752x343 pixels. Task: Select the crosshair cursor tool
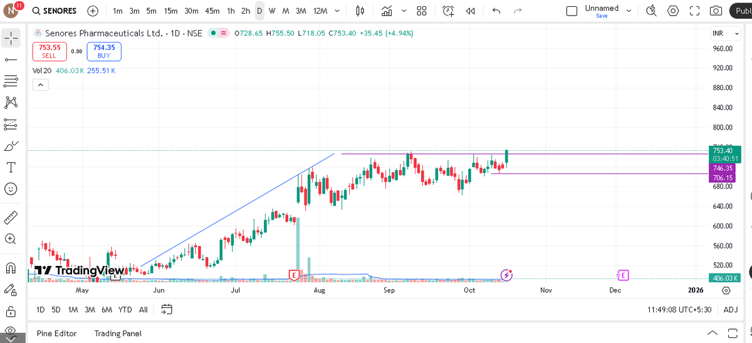[10, 39]
